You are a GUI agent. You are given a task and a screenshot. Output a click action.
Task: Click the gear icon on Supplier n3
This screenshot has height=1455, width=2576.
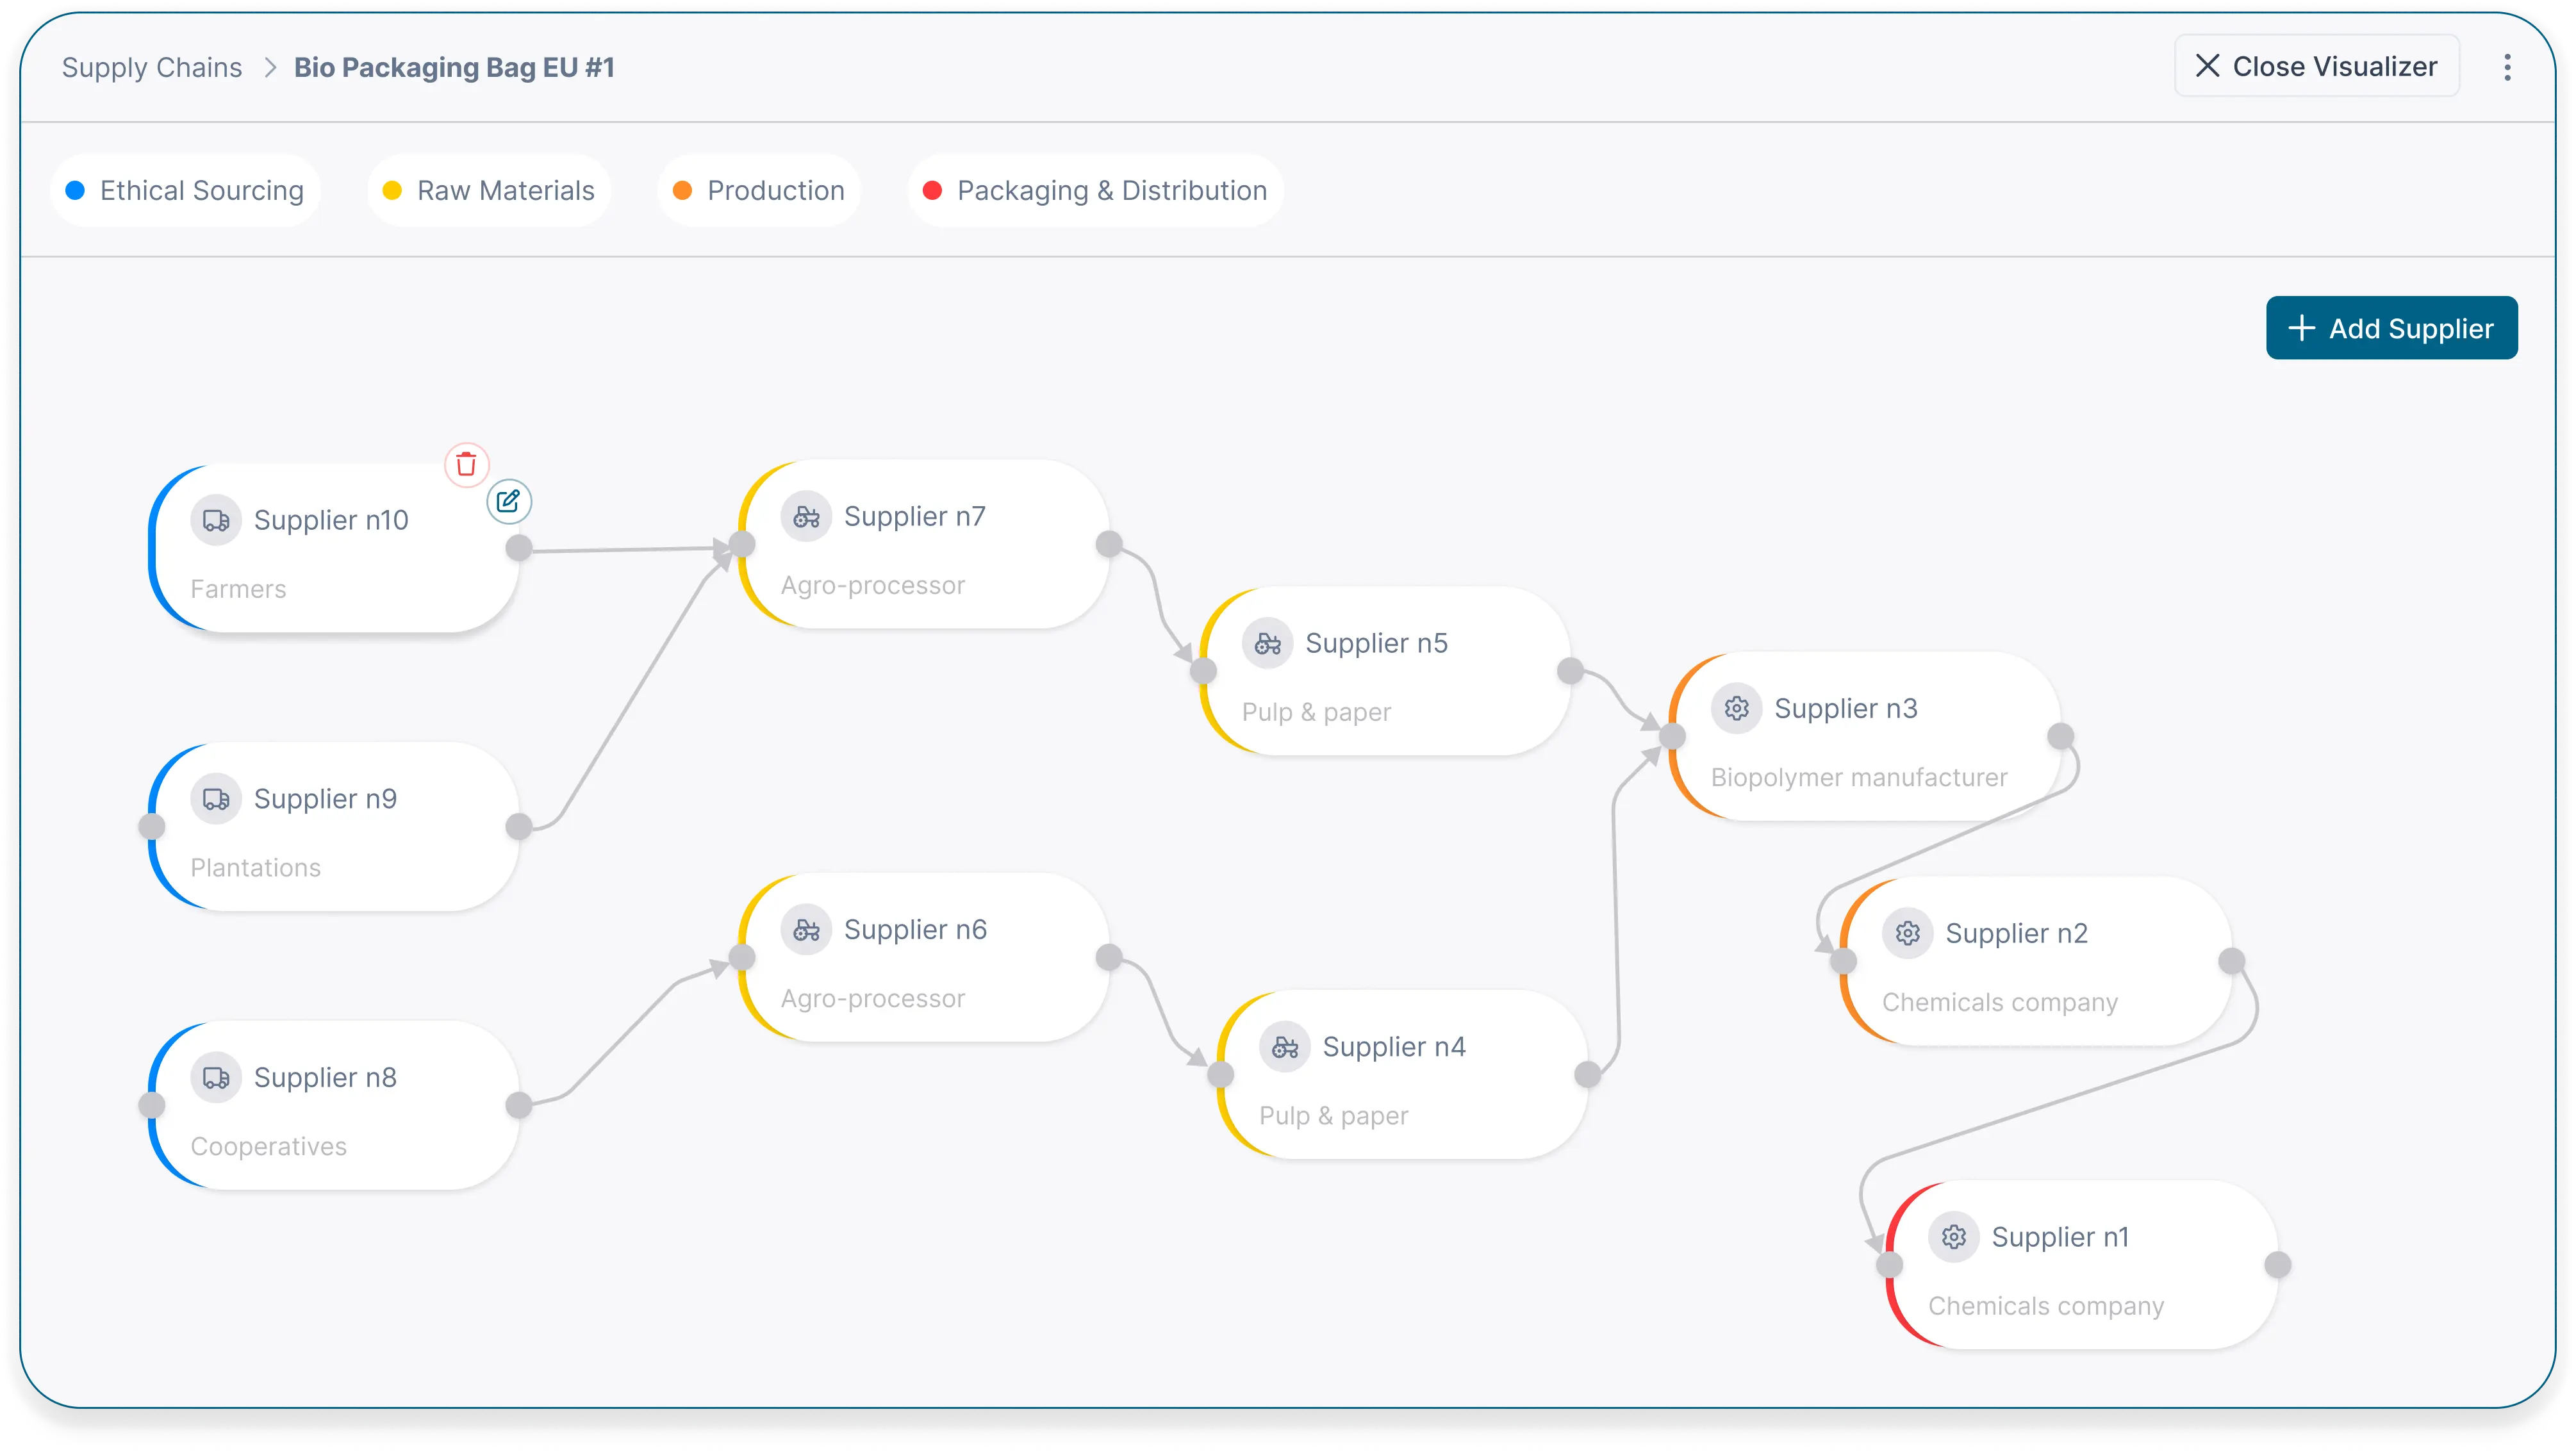pyautogui.click(x=1736, y=709)
